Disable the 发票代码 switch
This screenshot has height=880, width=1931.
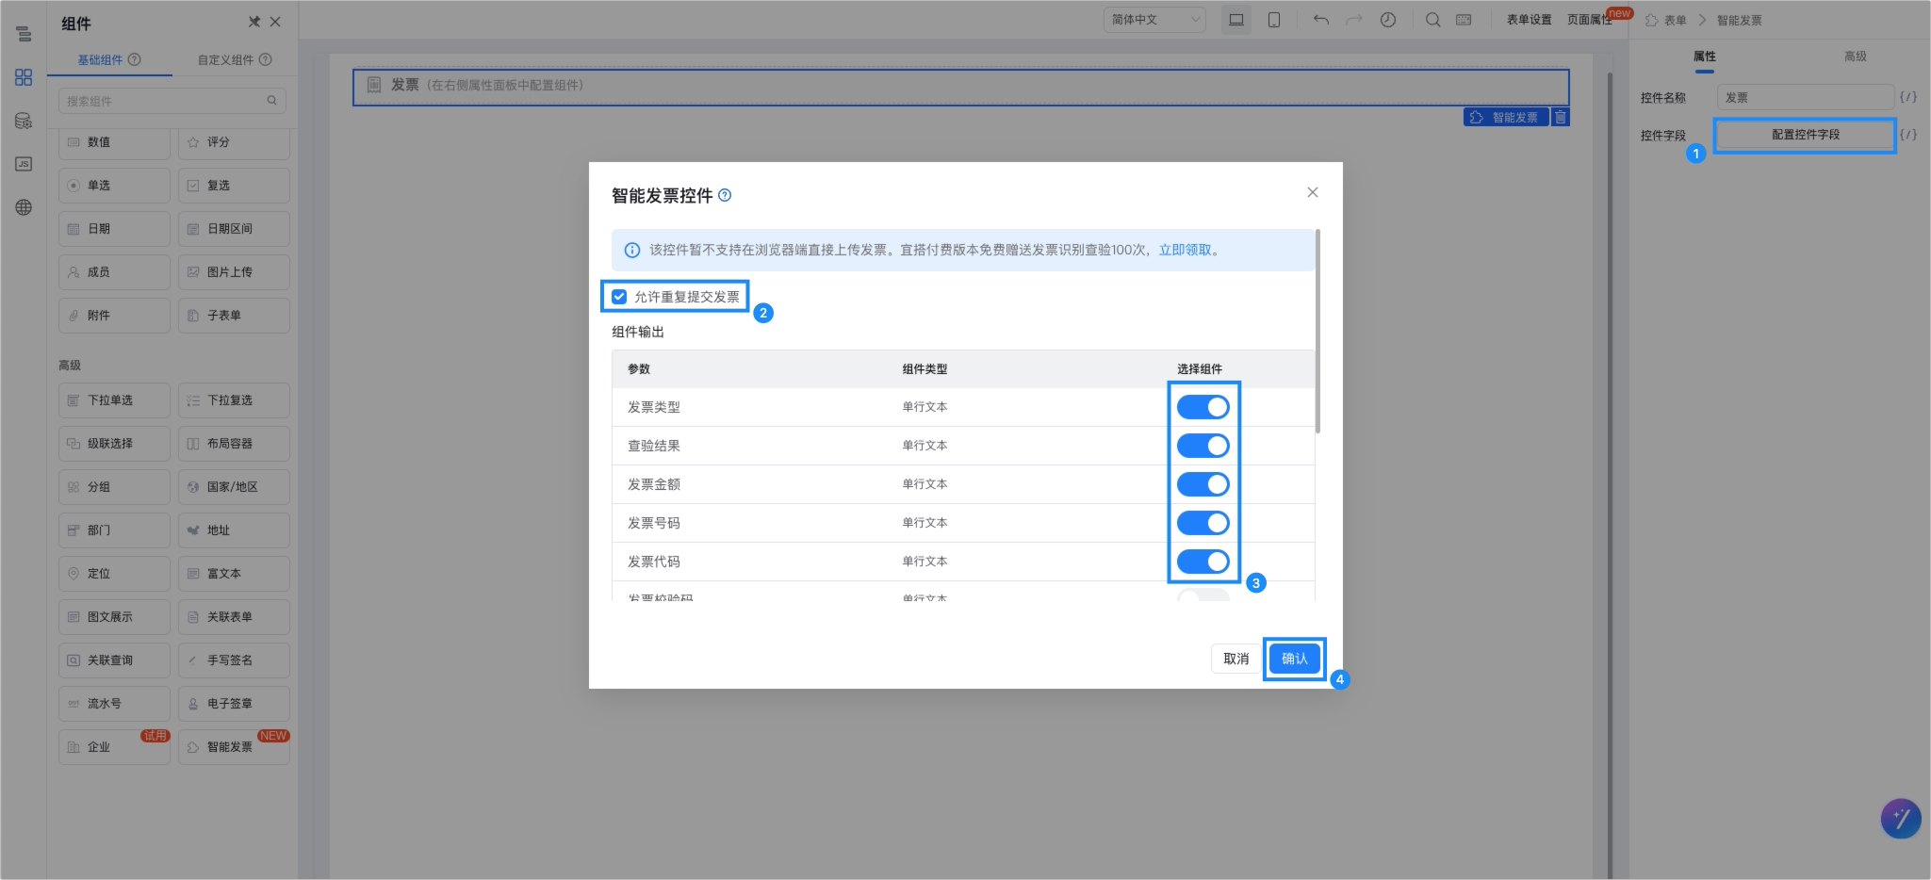1203,562
